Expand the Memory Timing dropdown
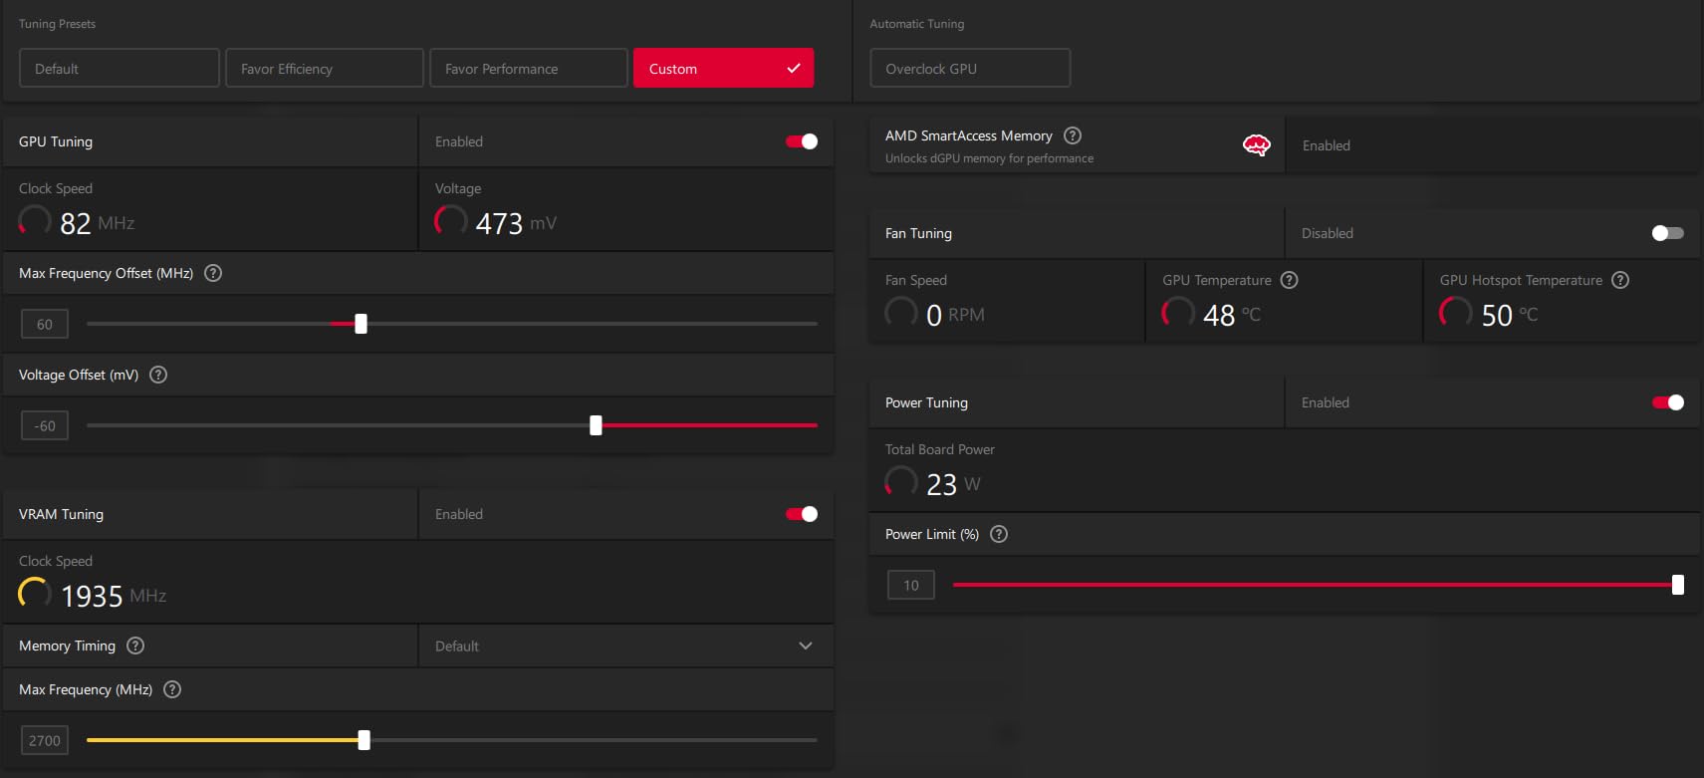 pos(625,646)
